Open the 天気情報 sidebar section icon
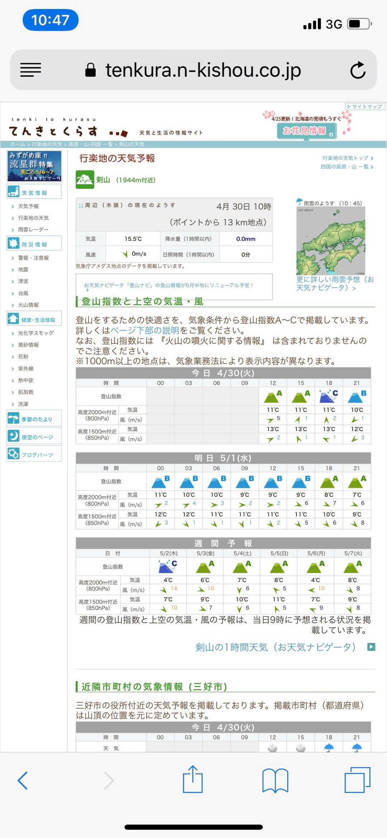 [14, 192]
